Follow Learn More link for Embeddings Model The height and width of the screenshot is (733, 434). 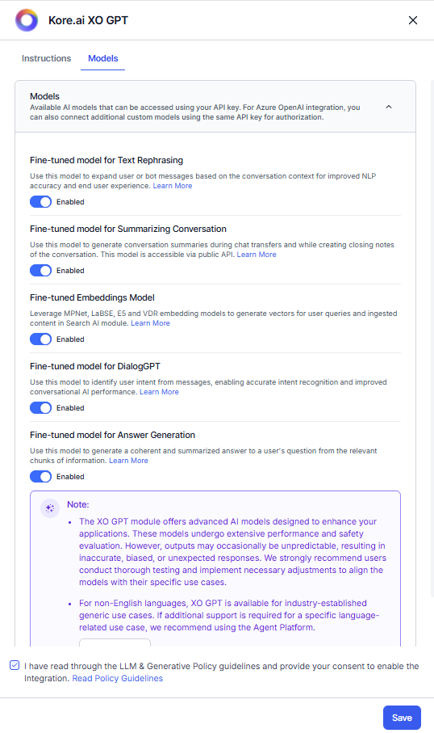click(150, 323)
